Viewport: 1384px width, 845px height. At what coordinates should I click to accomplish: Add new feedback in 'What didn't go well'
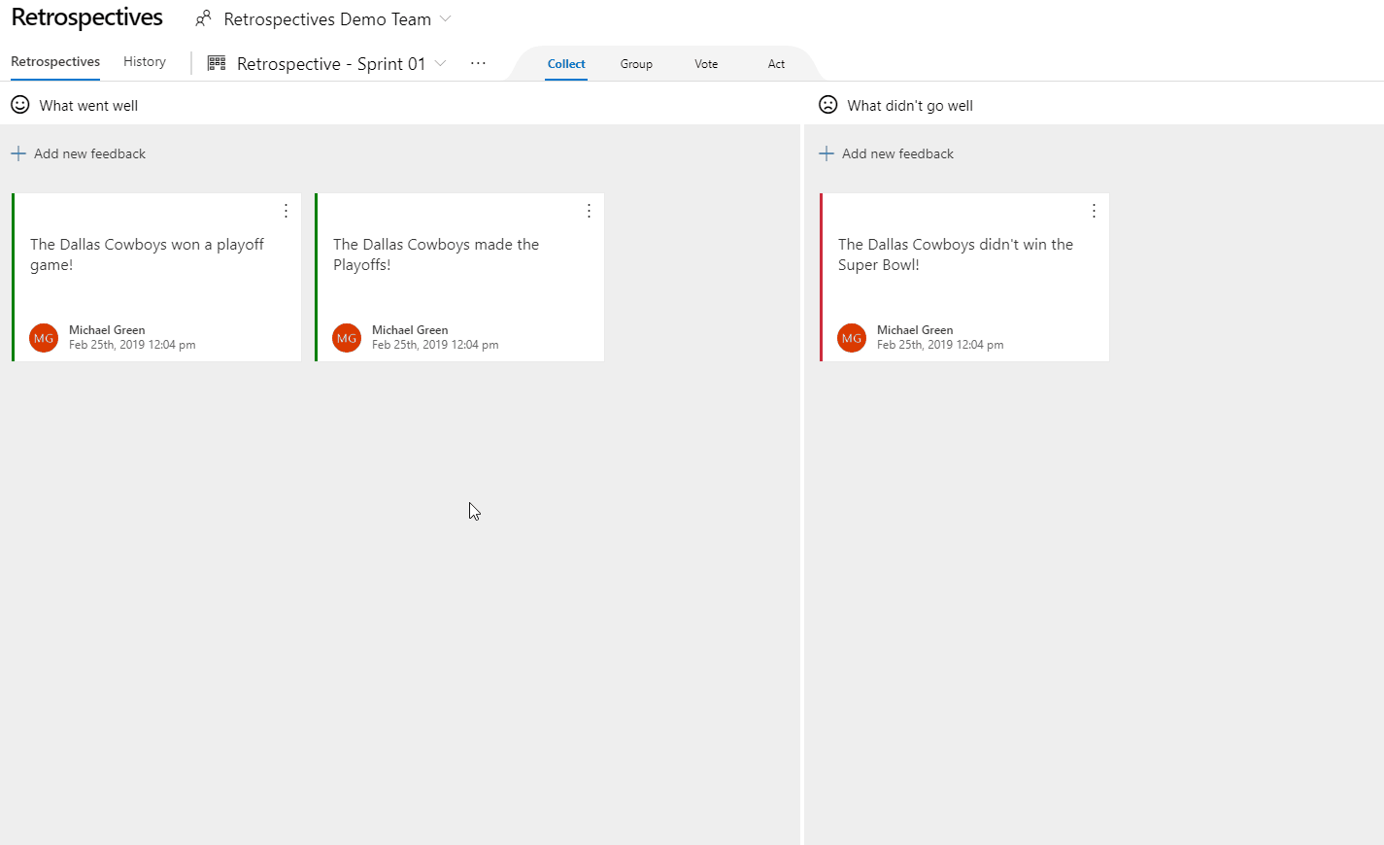[x=886, y=152]
